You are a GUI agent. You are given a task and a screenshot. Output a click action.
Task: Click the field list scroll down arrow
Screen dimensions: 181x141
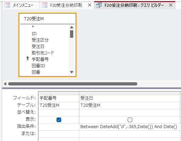[71, 72]
